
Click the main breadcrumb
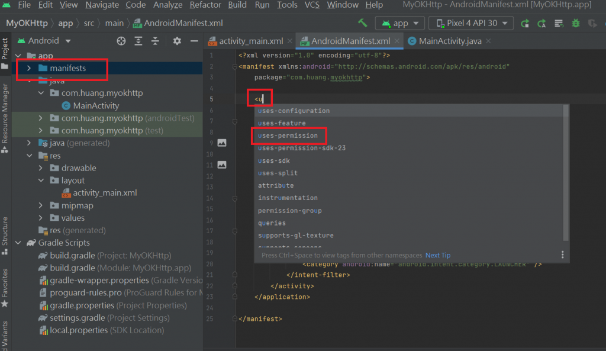point(114,23)
